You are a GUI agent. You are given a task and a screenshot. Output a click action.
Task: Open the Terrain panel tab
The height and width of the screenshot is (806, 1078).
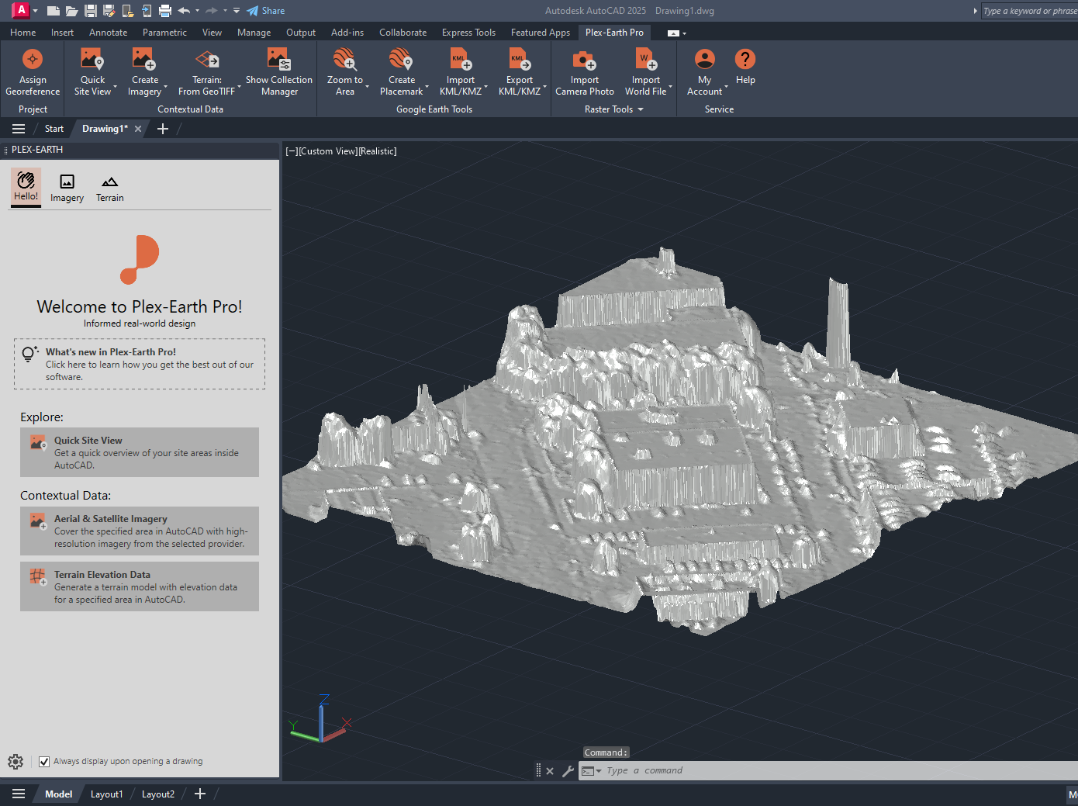(x=109, y=189)
